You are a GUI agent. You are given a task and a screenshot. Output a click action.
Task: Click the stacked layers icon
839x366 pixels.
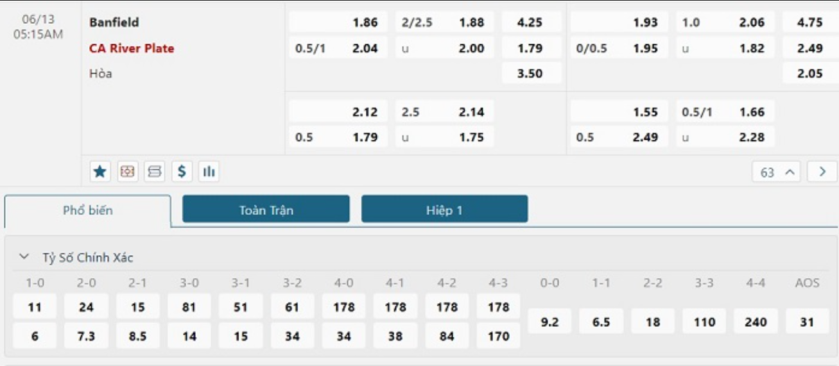click(155, 171)
